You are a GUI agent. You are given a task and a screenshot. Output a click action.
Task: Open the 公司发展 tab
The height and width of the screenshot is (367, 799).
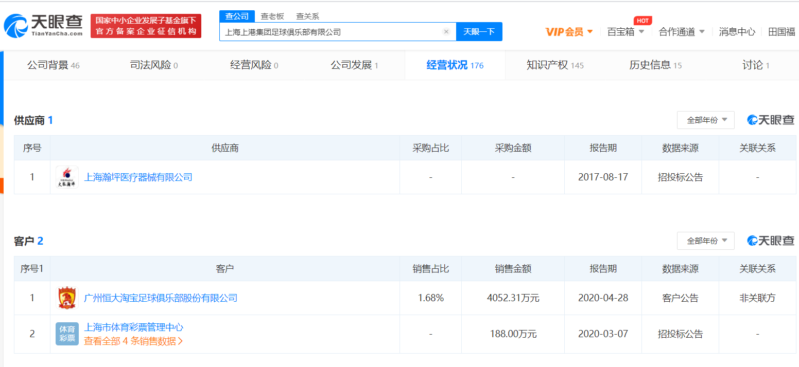point(355,65)
